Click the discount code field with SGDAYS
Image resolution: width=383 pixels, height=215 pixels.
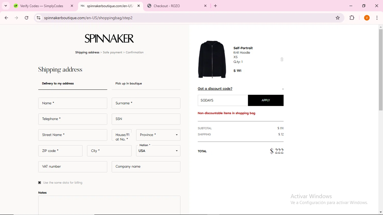223,100
